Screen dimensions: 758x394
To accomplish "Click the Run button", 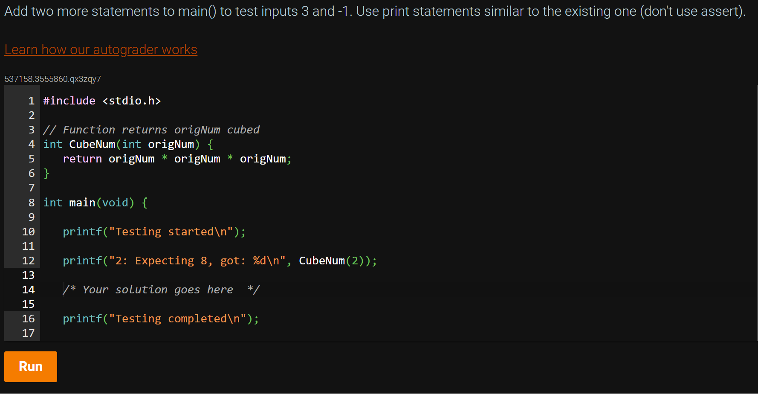I will (30, 366).
